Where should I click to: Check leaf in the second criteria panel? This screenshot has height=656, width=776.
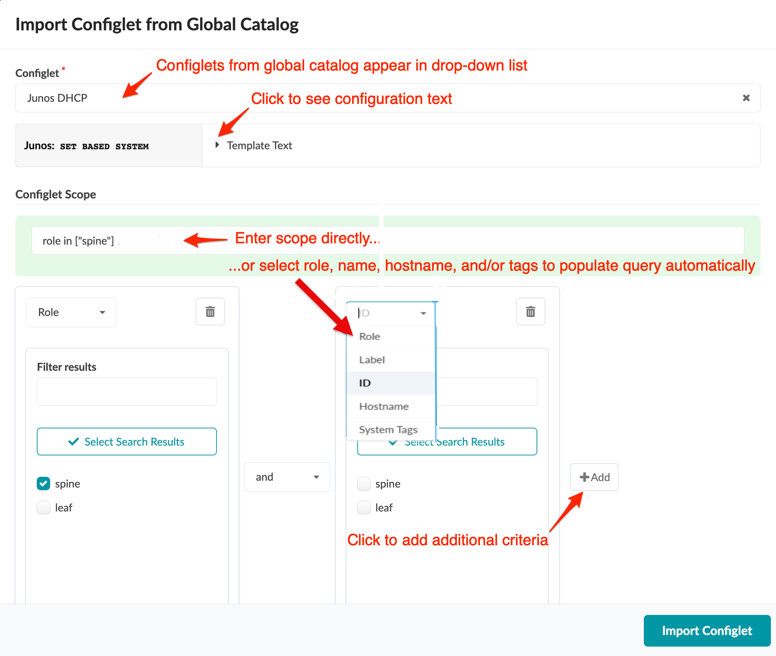coord(364,508)
